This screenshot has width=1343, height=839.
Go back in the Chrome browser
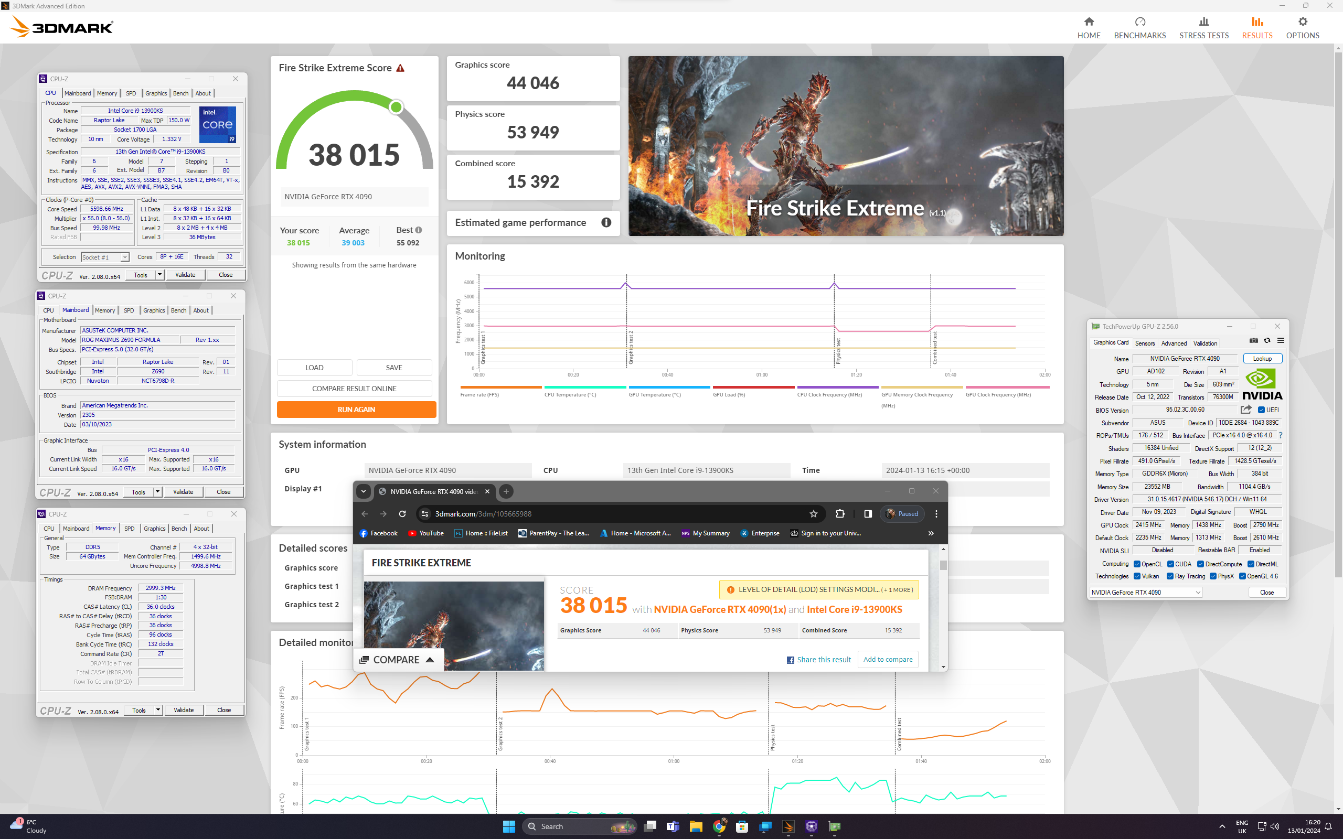(365, 514)
